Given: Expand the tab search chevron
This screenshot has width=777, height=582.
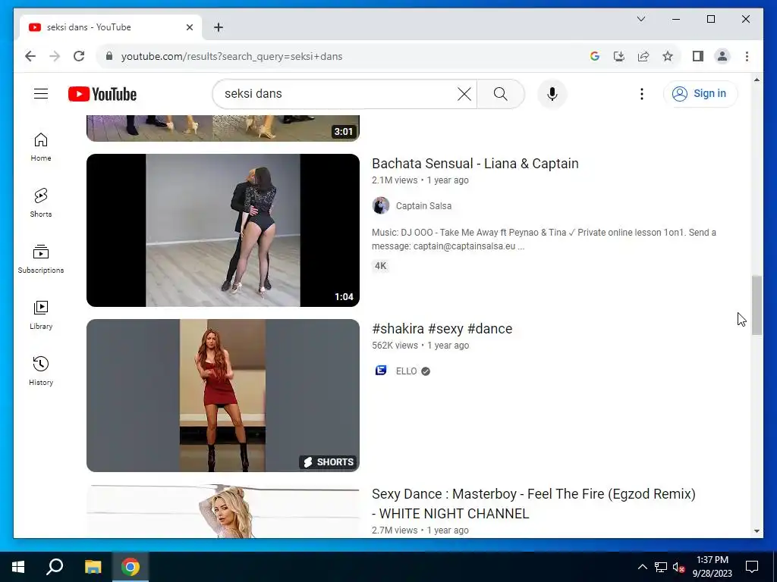Looking at the screenshot, I should click(640, 19).
